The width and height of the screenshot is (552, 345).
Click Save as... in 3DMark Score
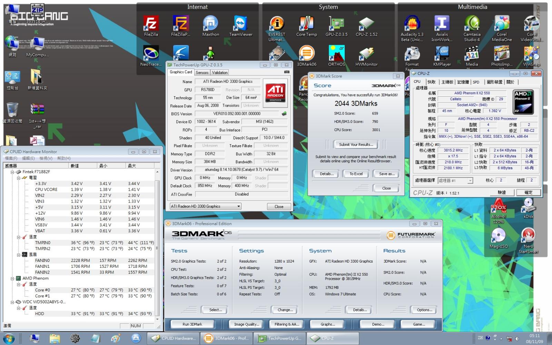[386, 174]
